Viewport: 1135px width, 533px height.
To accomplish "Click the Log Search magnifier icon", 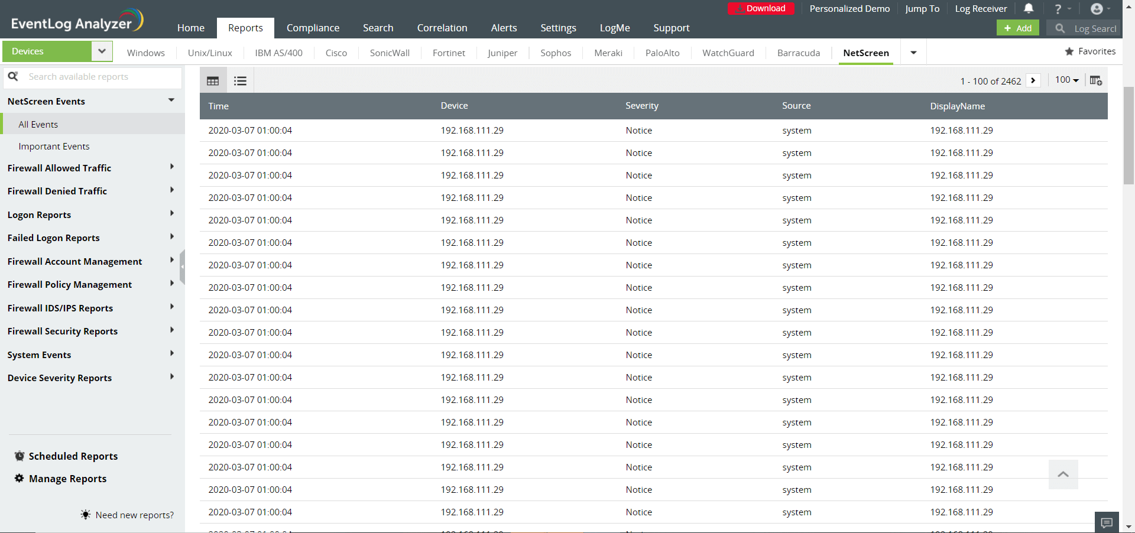I will coord(1060,28).
